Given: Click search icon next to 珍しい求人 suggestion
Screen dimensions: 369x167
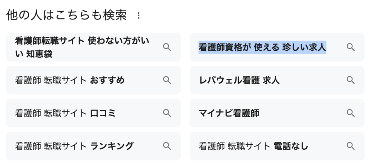Looking at the screenshot, I should (x=350, y=47).
